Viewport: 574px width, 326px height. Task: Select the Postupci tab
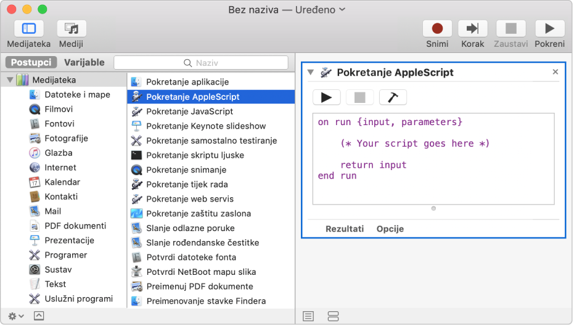[31, 62]
